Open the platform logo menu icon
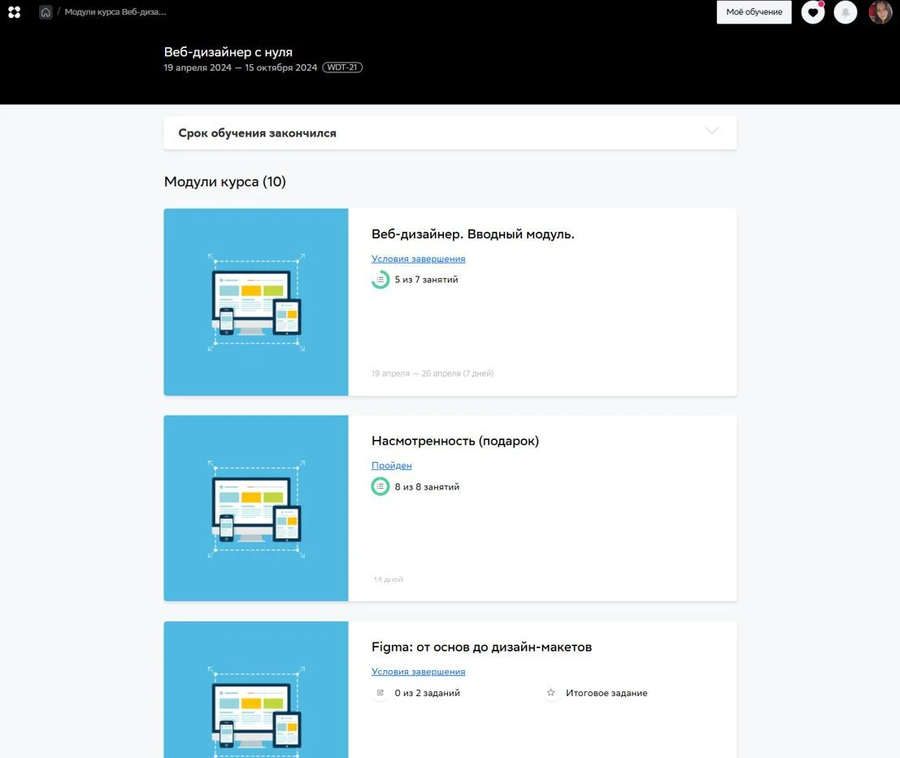This screenshot has width=900, height=758. [x=15, y=12]
